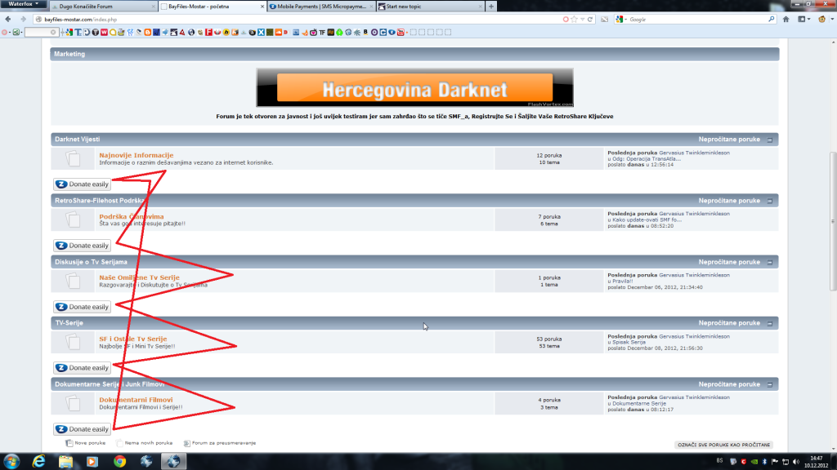Open the media player taskbar icon

[x=92, y=462]
